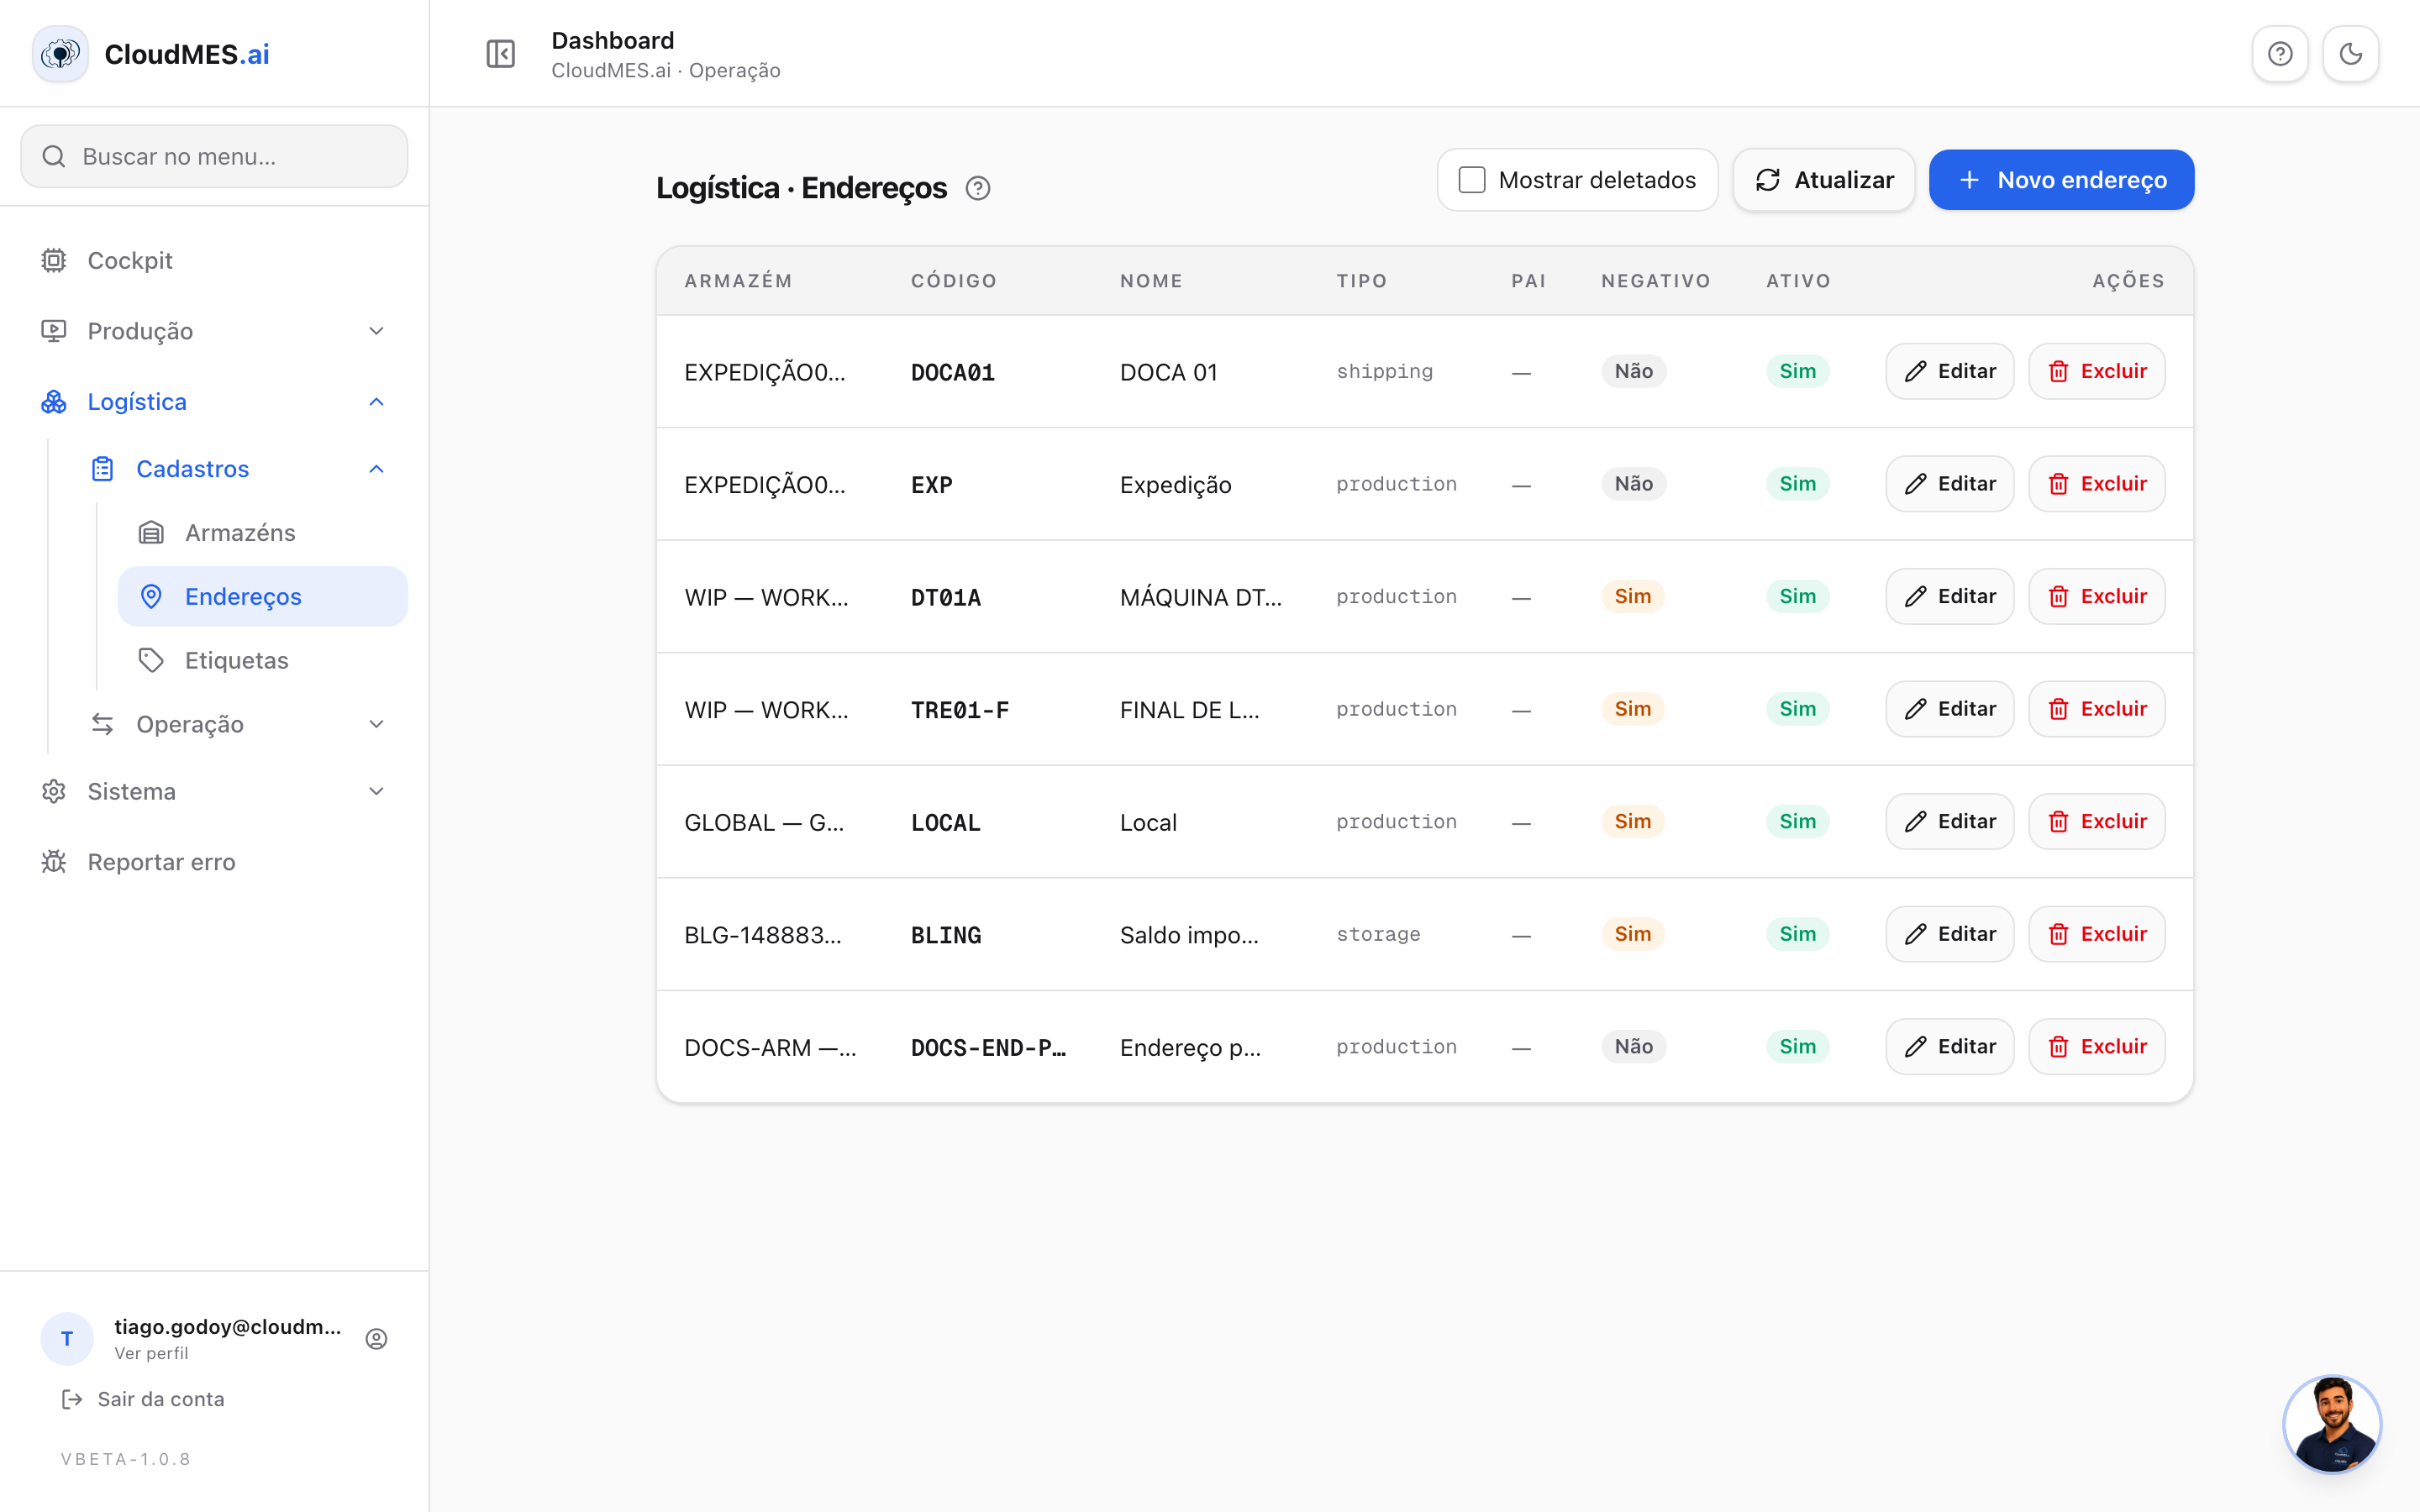The image size is (2420, 1512).
Task: Expand the Operação submenu chevron
Action: 376,724
